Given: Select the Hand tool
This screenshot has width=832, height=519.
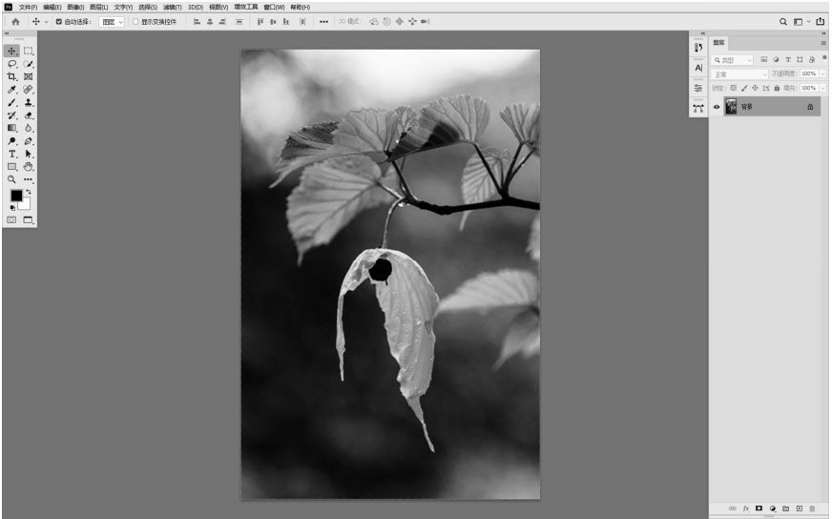Looking at the screenshot, I should (28, 167).
